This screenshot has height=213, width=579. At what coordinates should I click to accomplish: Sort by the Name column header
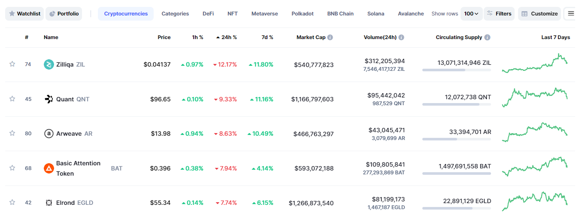pyautogui.click(x=51, y=37)
